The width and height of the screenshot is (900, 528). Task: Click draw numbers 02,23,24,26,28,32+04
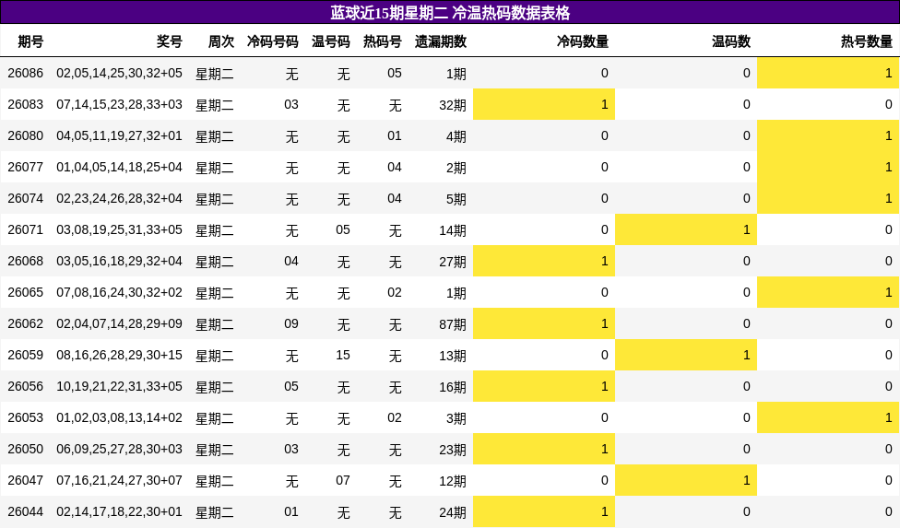(x=119, y=198)
